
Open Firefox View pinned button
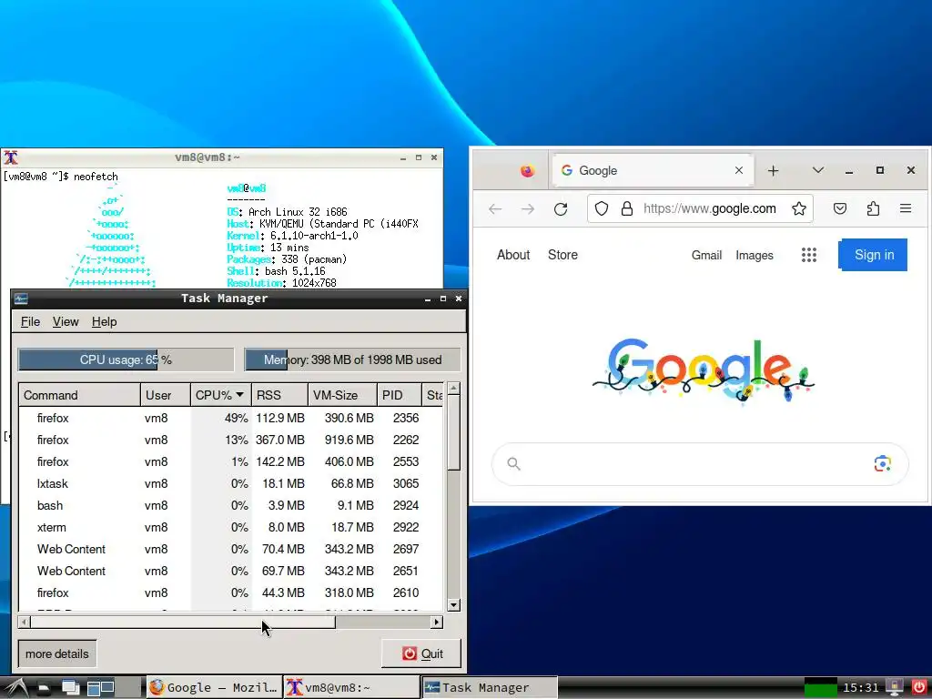527,171
